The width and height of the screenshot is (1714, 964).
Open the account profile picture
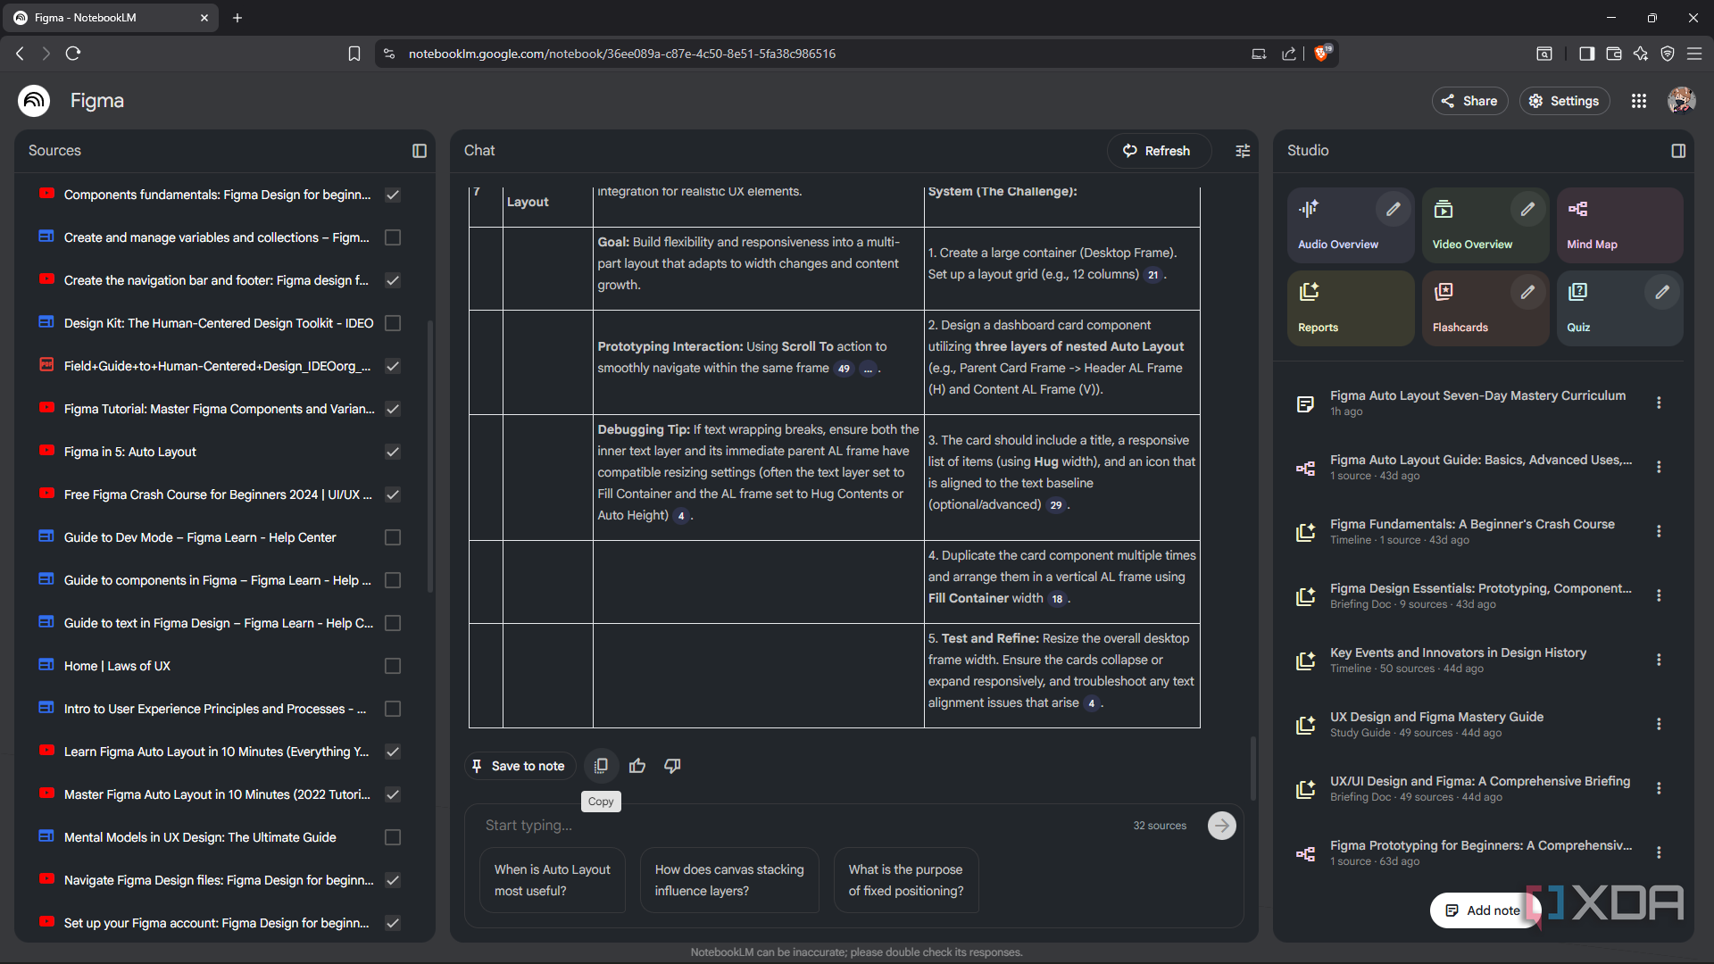(1682, 101)
